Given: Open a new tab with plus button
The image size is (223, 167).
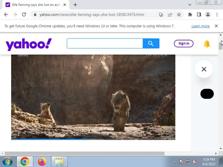Looking at the screenshot, I should (x=75, y=5).
